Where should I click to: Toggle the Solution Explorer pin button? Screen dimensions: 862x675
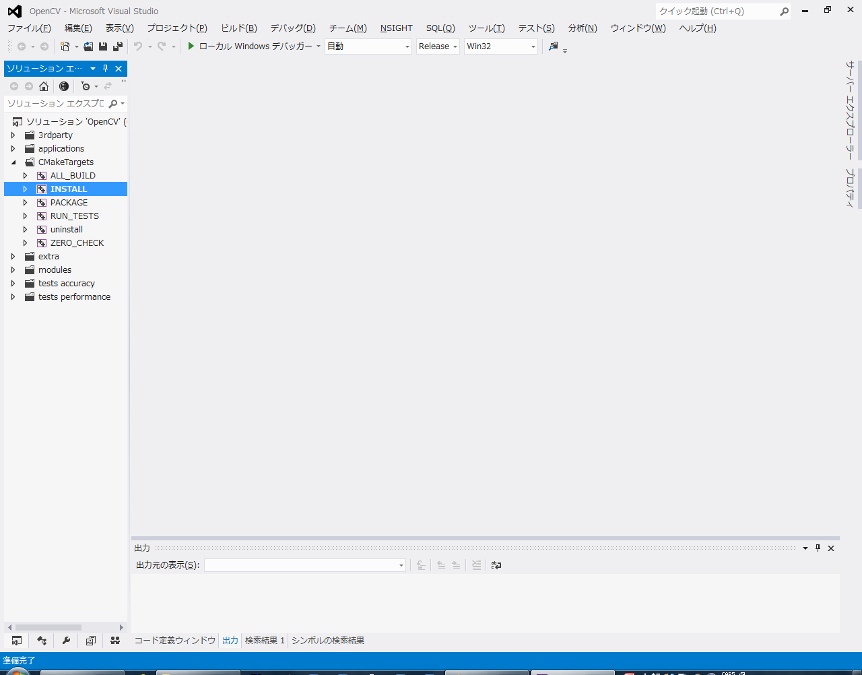coord(105,68)
